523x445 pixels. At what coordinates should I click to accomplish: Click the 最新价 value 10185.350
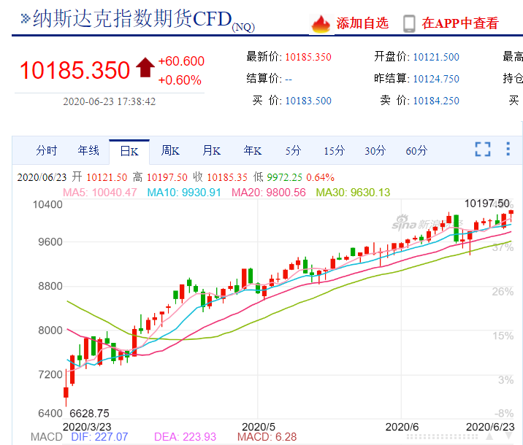[x=308, y=57]
